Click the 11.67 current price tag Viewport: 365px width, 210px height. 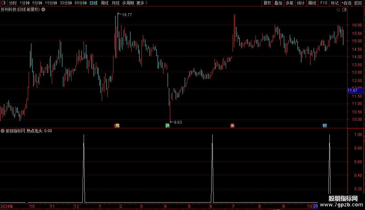[355, 90]
